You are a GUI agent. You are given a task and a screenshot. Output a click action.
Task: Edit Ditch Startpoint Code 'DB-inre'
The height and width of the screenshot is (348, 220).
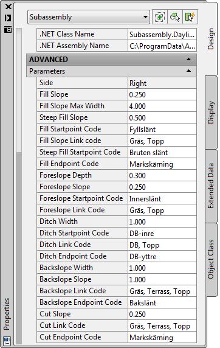[162, 233]
